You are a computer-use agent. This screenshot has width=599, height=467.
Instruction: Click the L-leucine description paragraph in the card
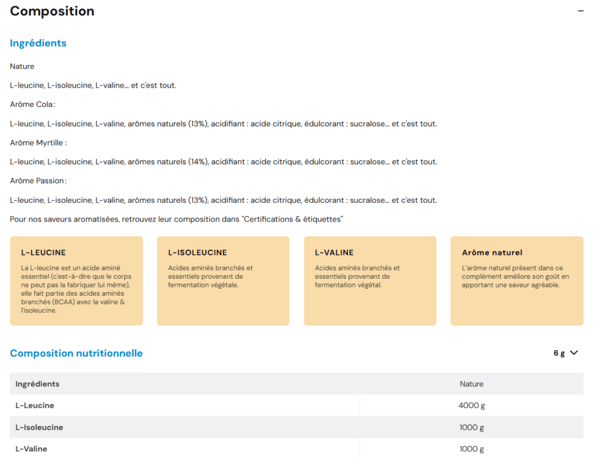coord(76,289)
